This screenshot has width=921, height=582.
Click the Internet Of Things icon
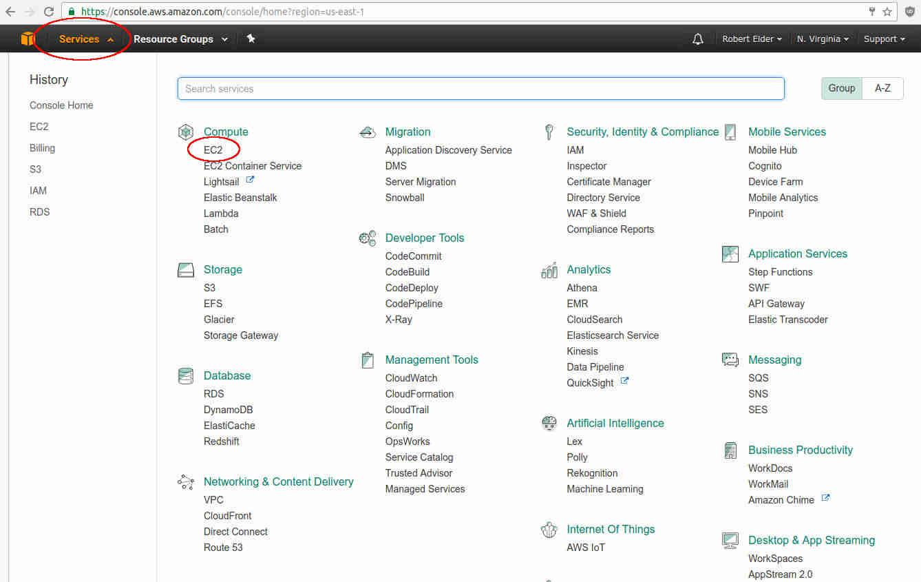click(x=549, y=529)
